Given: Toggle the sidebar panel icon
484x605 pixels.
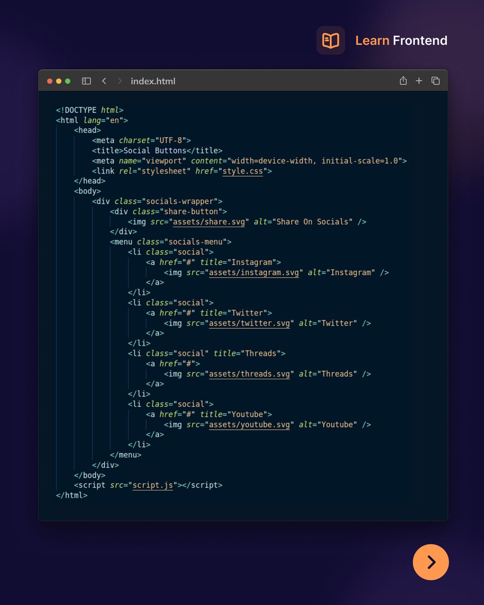Looking at the screenshot, I should 86,81.
